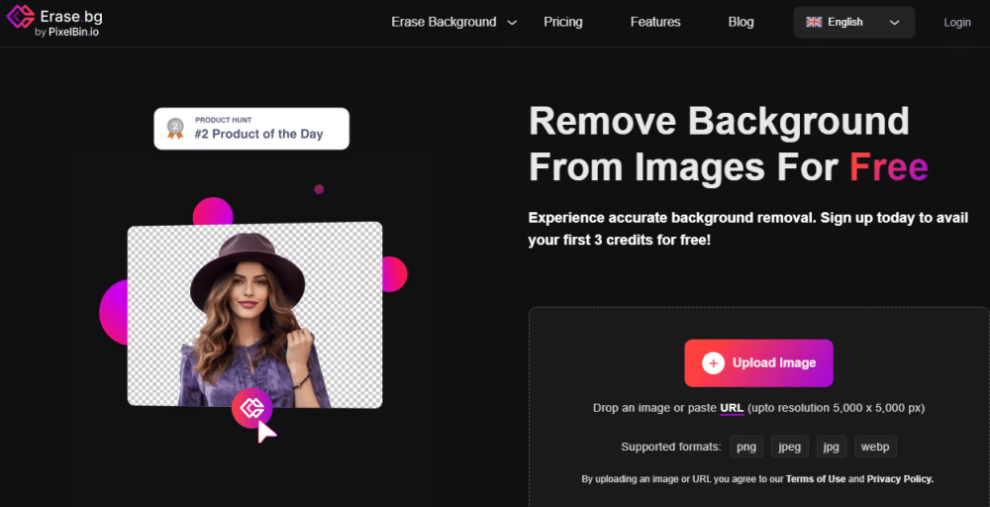Image resolution: width=990 pixels, height=507 pixels.
Task: Click the Product Hunt medal icon
Action: pos(176,129)
